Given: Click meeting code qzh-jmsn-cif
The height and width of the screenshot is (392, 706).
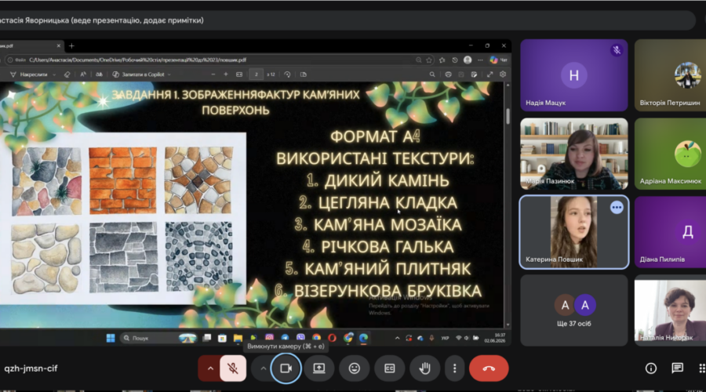Looking at the screenshot, I should coord(31,368).
